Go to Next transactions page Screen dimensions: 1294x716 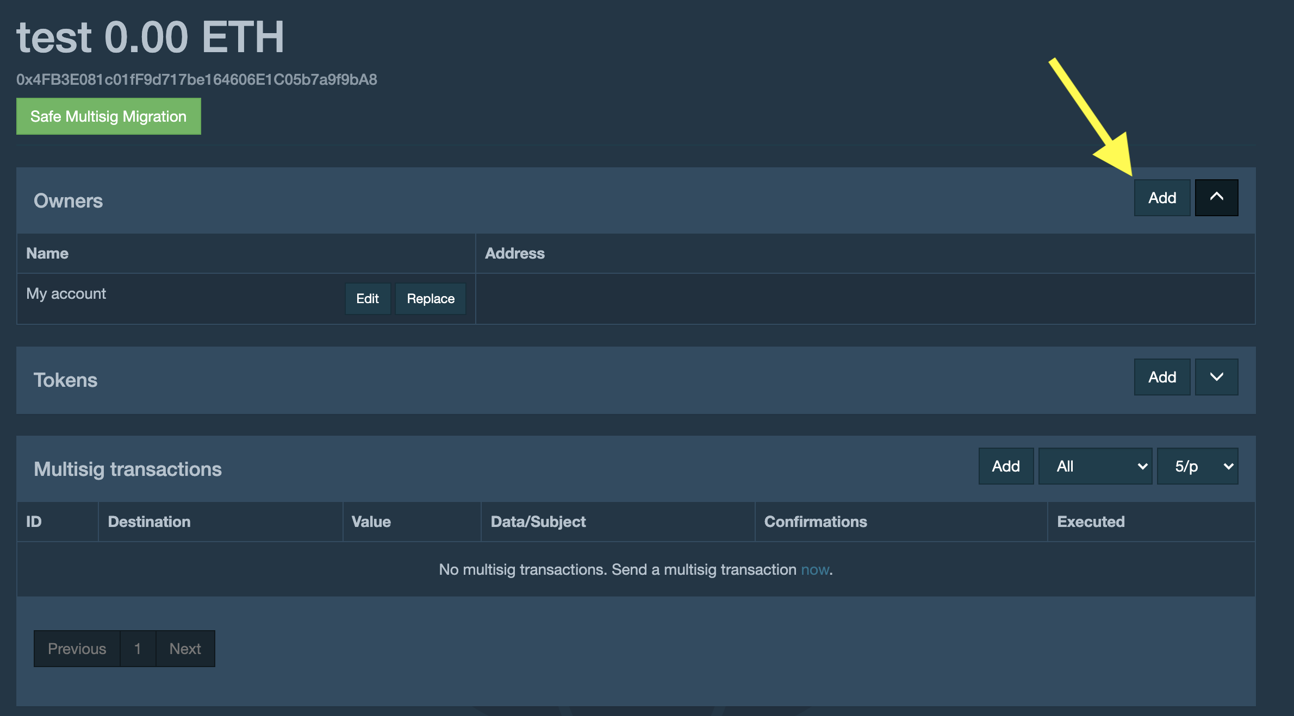185,649
